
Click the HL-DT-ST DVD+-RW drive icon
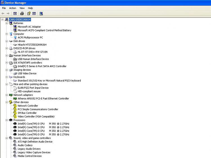pos(15,52)
